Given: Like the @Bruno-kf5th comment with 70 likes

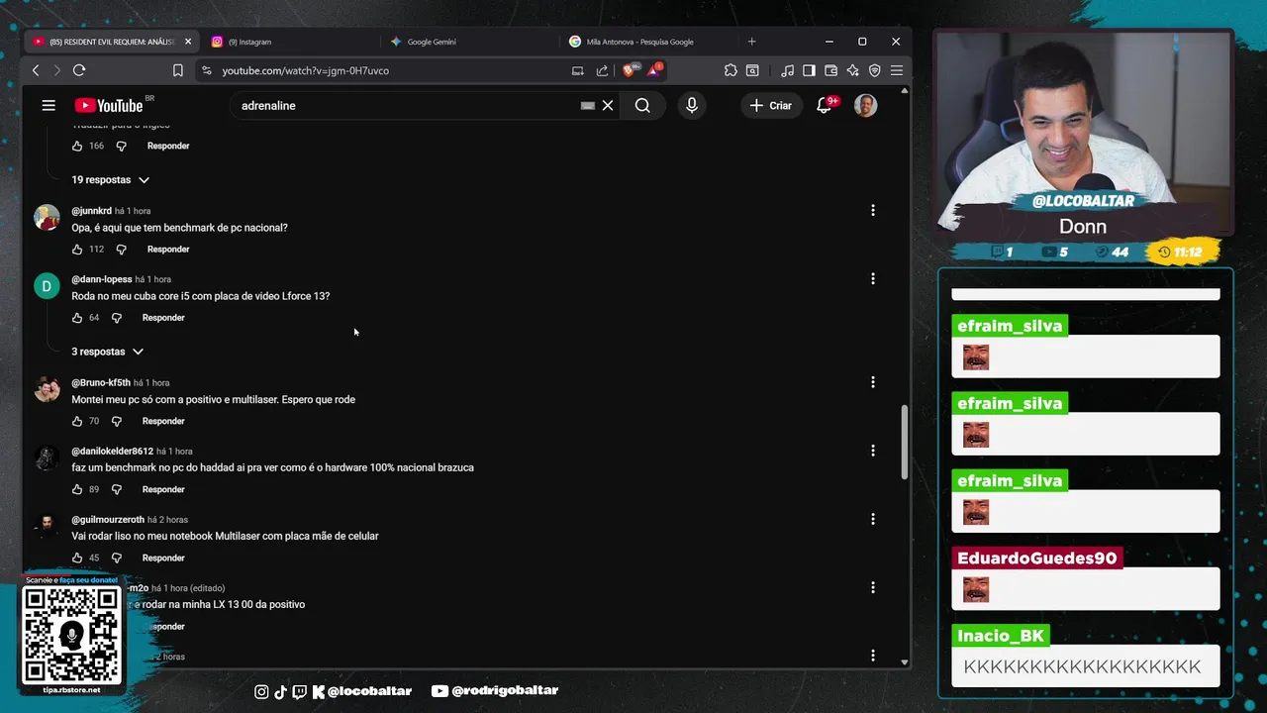Looking at the screenshot, I should tap(77, 421).
